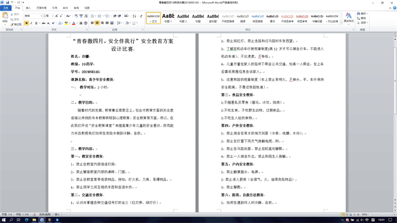Image resolution: width=397 pixels, height=223 pixels.
Task: Click the Replace button in editing group
Action: point(362,18)
